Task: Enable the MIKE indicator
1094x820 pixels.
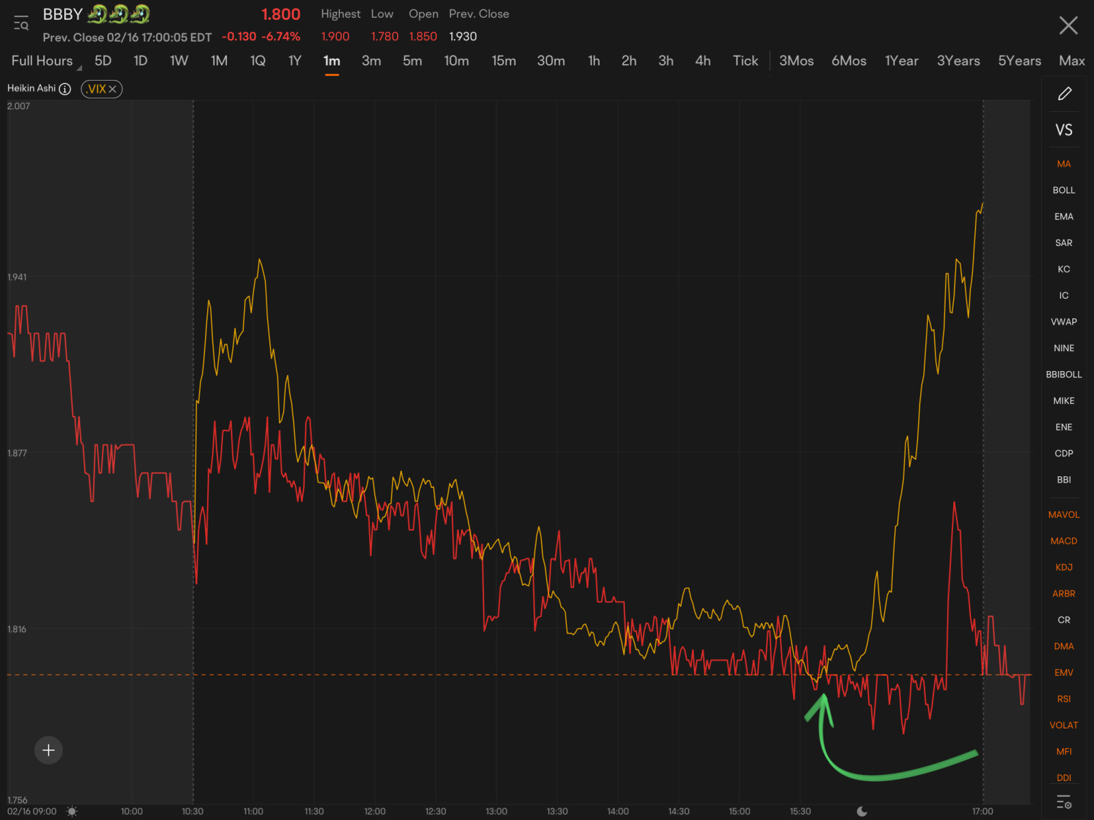Action: click(x=1064, y=400)
